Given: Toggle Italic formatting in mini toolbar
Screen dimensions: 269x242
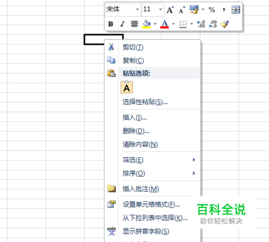Looking at the screenshot, I should tap(123, 24).
